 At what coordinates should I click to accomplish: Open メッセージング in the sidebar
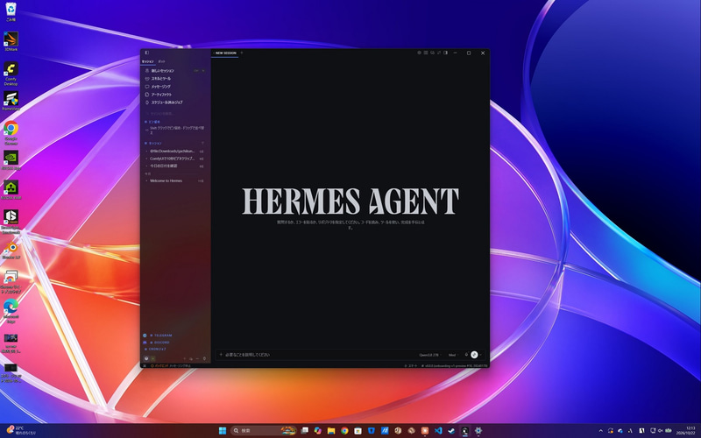tap(174, 86)
